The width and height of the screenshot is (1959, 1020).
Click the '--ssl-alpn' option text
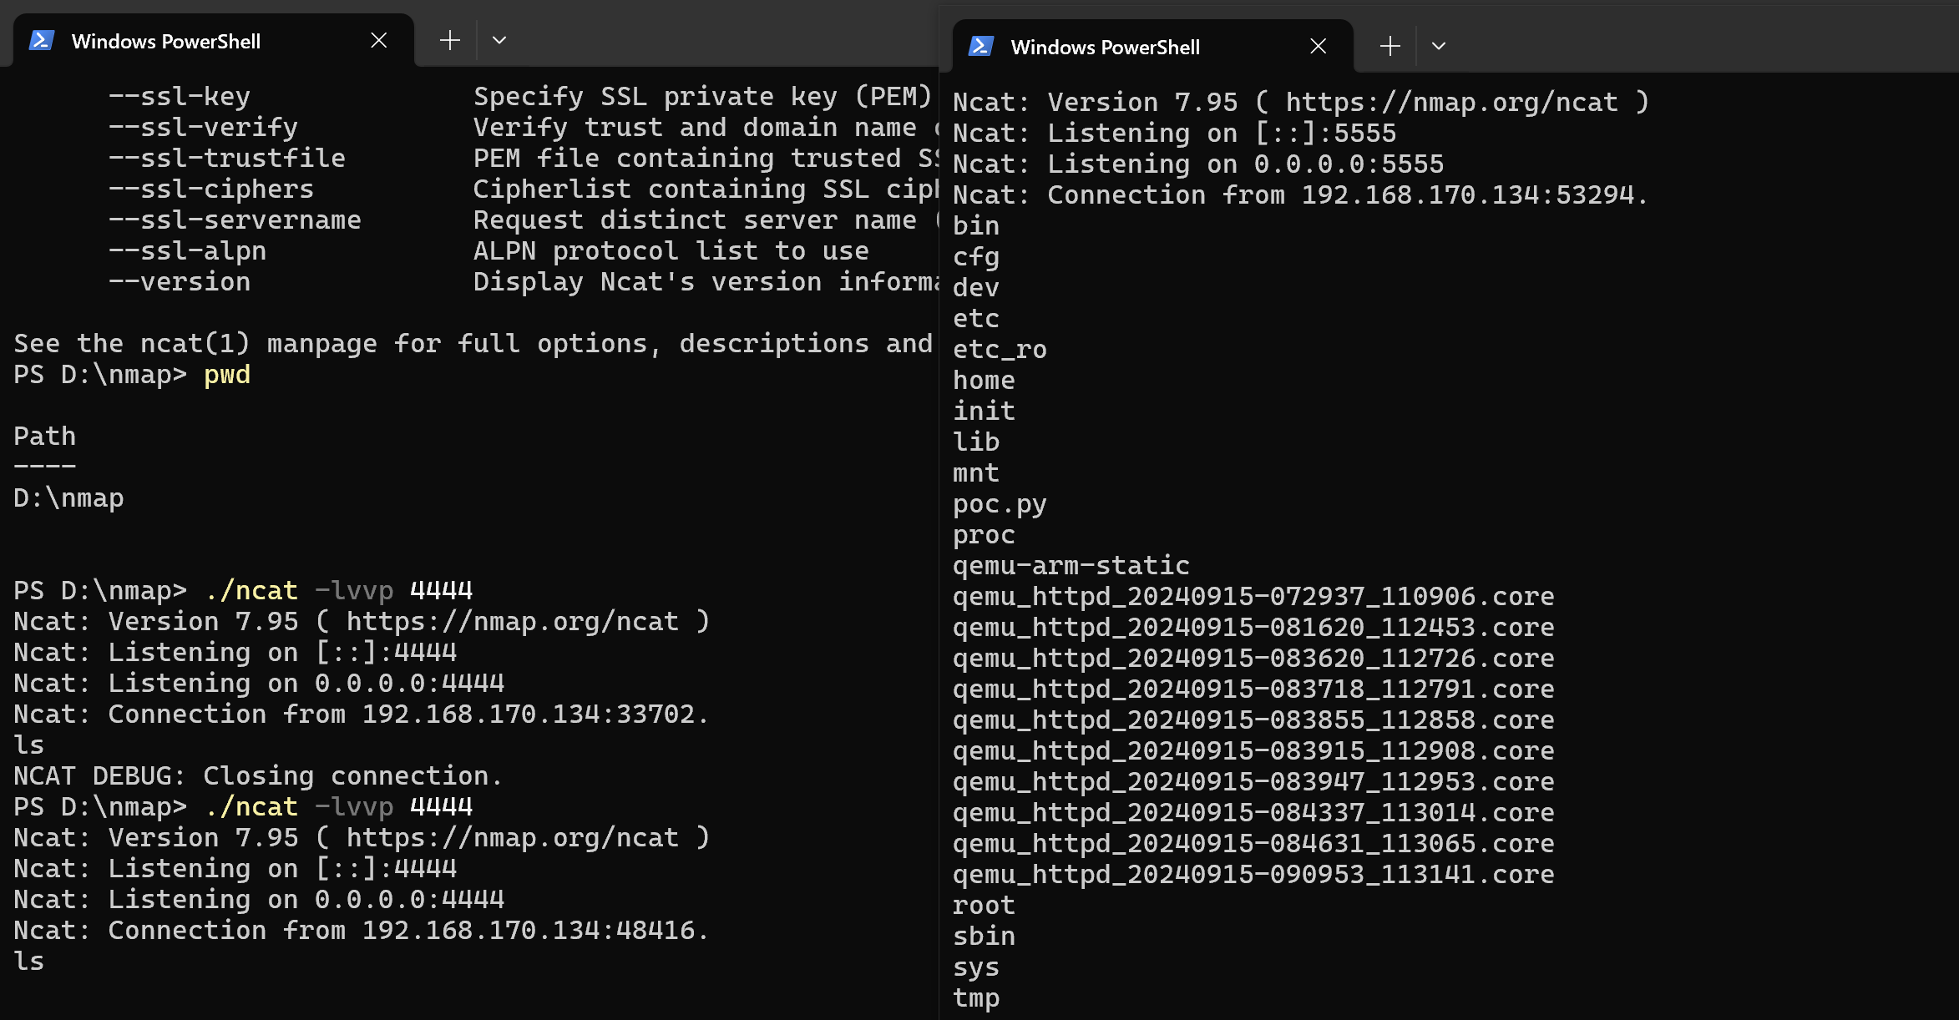[188, 250]
